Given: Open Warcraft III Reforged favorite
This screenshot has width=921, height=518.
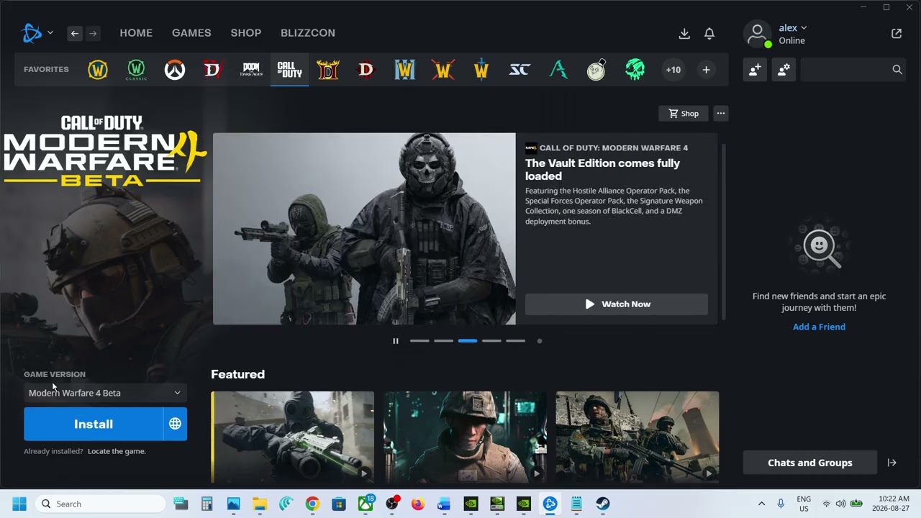Looking at the screenshot, I should coord(405,70).
